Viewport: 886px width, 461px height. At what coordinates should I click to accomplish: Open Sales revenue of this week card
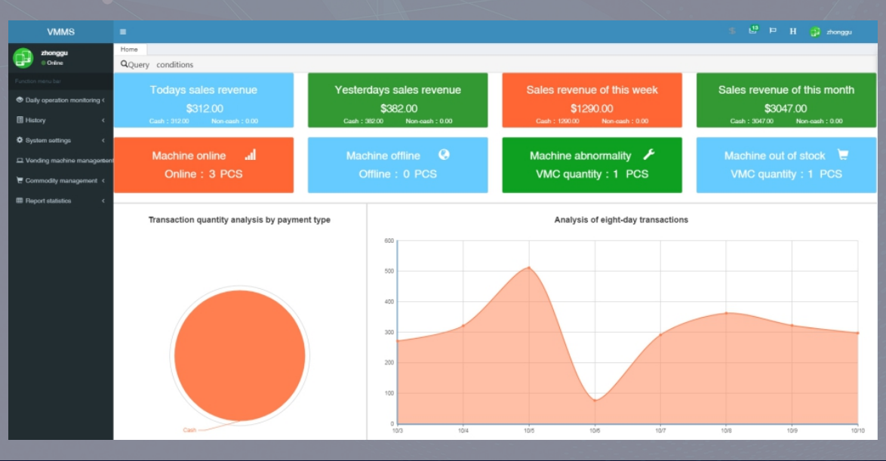(592, 100)
